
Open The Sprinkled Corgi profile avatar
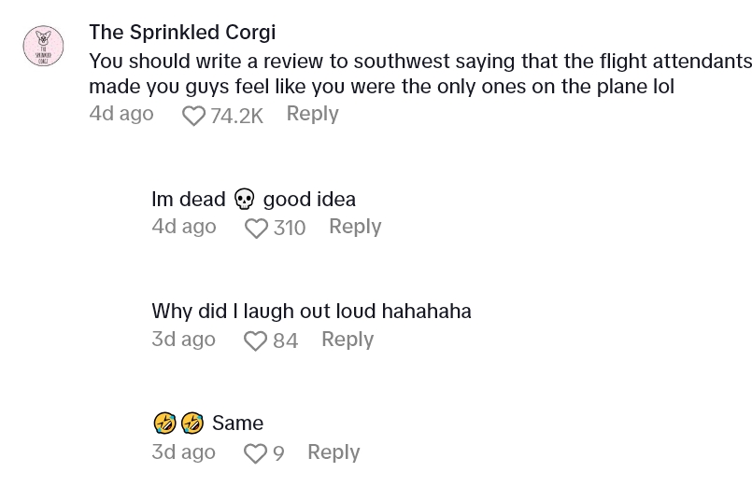pyautogui.click(x=43, y=47)
